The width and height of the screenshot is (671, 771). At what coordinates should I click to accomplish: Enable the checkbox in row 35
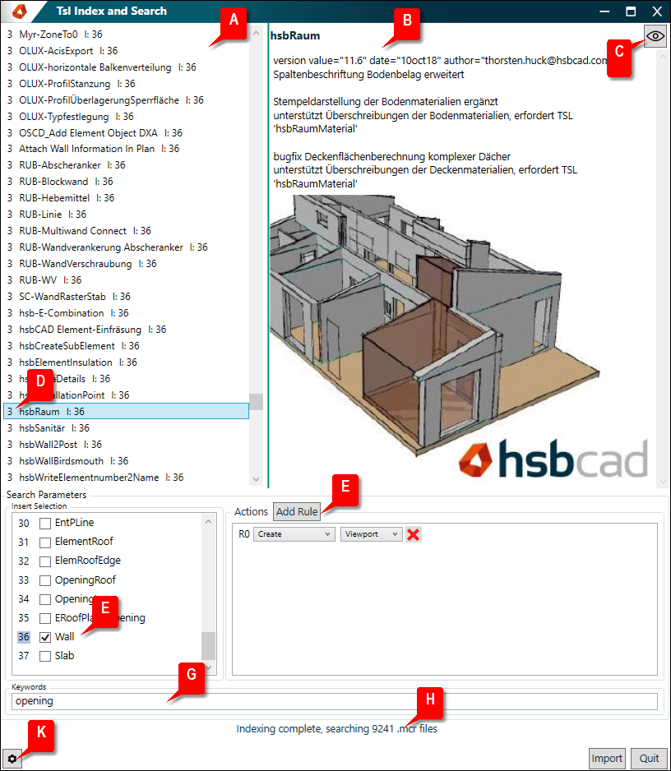45,618
